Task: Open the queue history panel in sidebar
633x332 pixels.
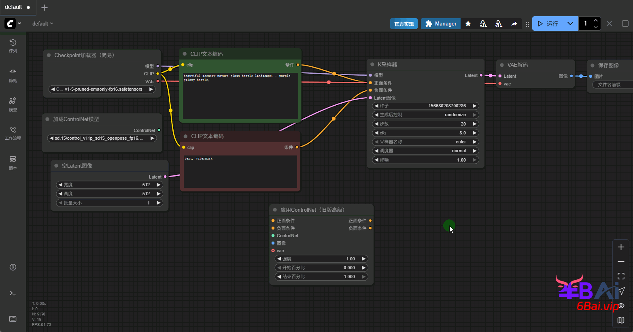Action: tap(13, 45)
